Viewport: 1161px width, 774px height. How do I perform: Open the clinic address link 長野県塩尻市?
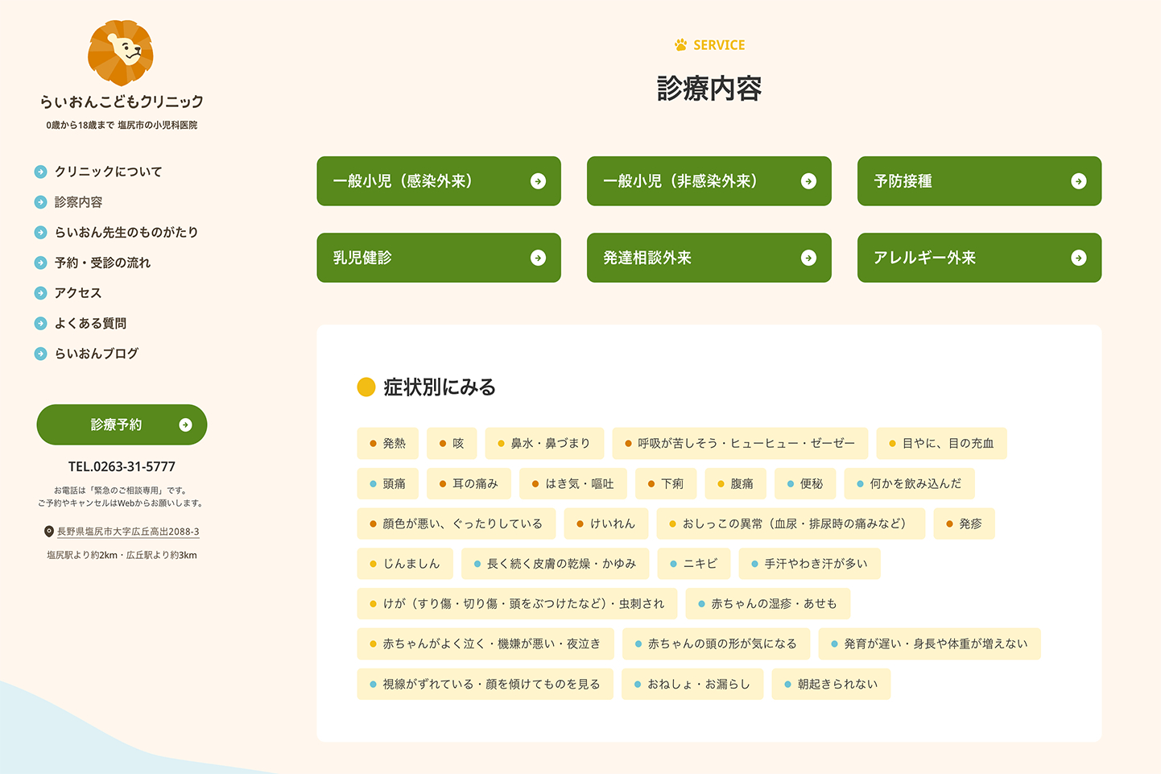(127, 532)
